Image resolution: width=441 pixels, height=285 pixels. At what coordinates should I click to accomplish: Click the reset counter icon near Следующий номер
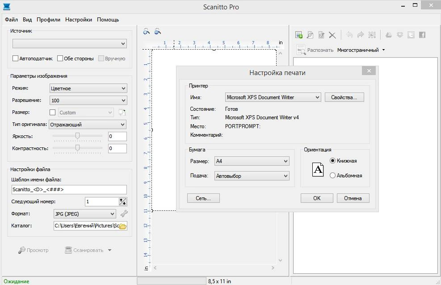click(x=122, y=201)
